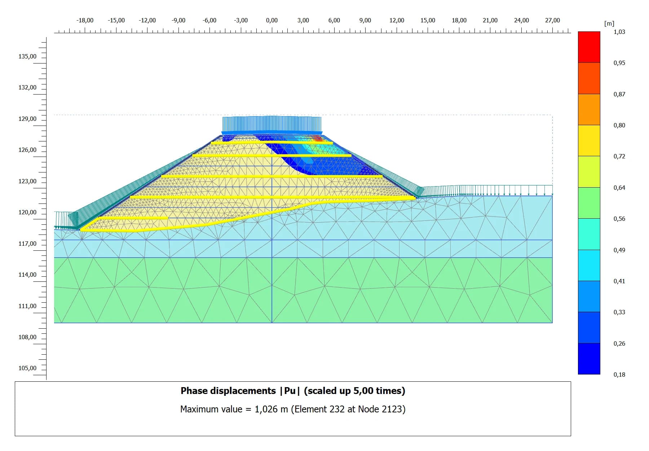Select the yellow legend color band
The image size is (649, 451).
pyautogui.click(x=589, y=140)
